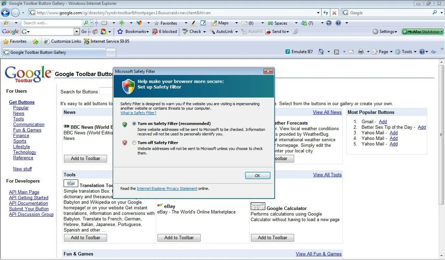
Task: Click the contacts (7) people icon
Action: point(304,23)
